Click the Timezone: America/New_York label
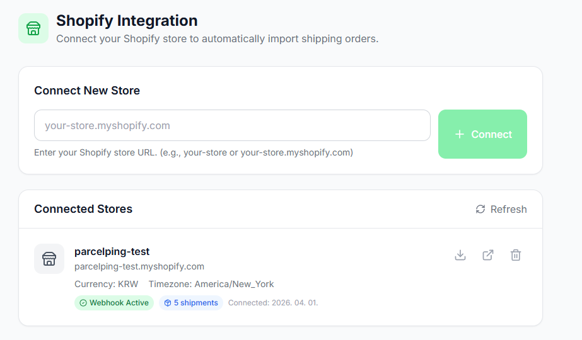The width and height of the screenshot is (582, 340). click(211, 284)
